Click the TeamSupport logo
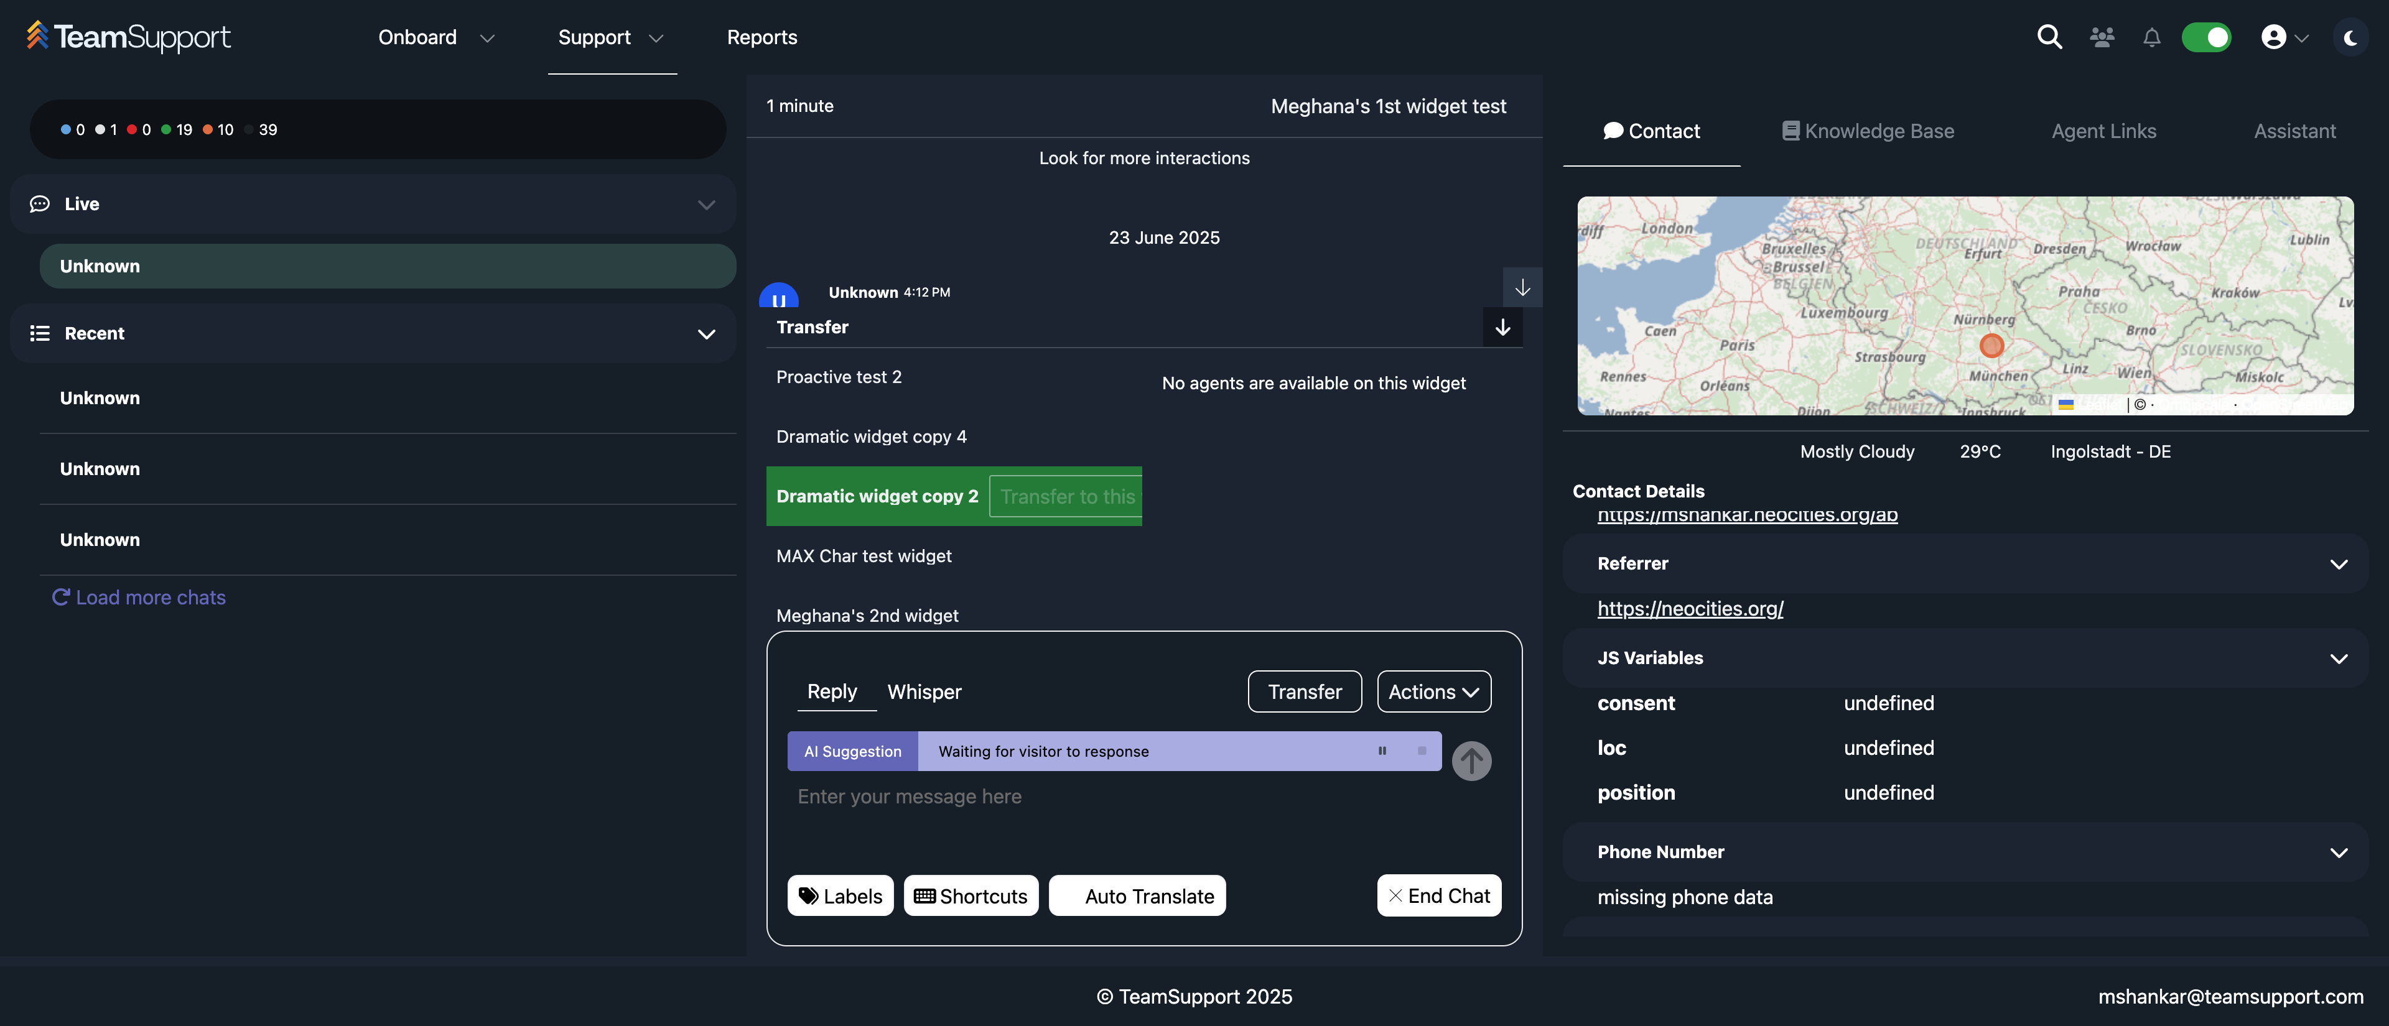This screenshot has height=1026, width=2389. (x=129, y=36)
